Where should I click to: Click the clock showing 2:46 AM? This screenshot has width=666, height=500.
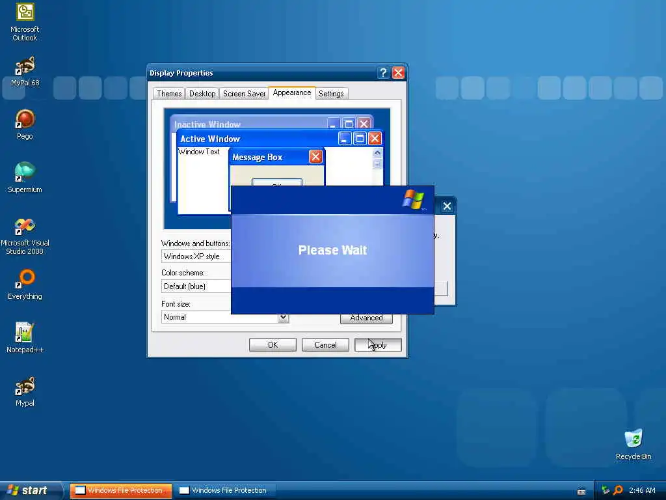642,490
